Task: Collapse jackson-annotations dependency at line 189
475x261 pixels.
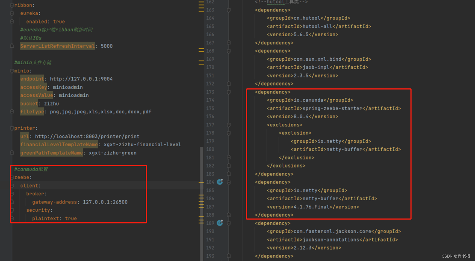Action: point(229,223)
